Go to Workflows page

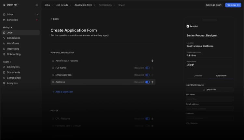[20, 44]
